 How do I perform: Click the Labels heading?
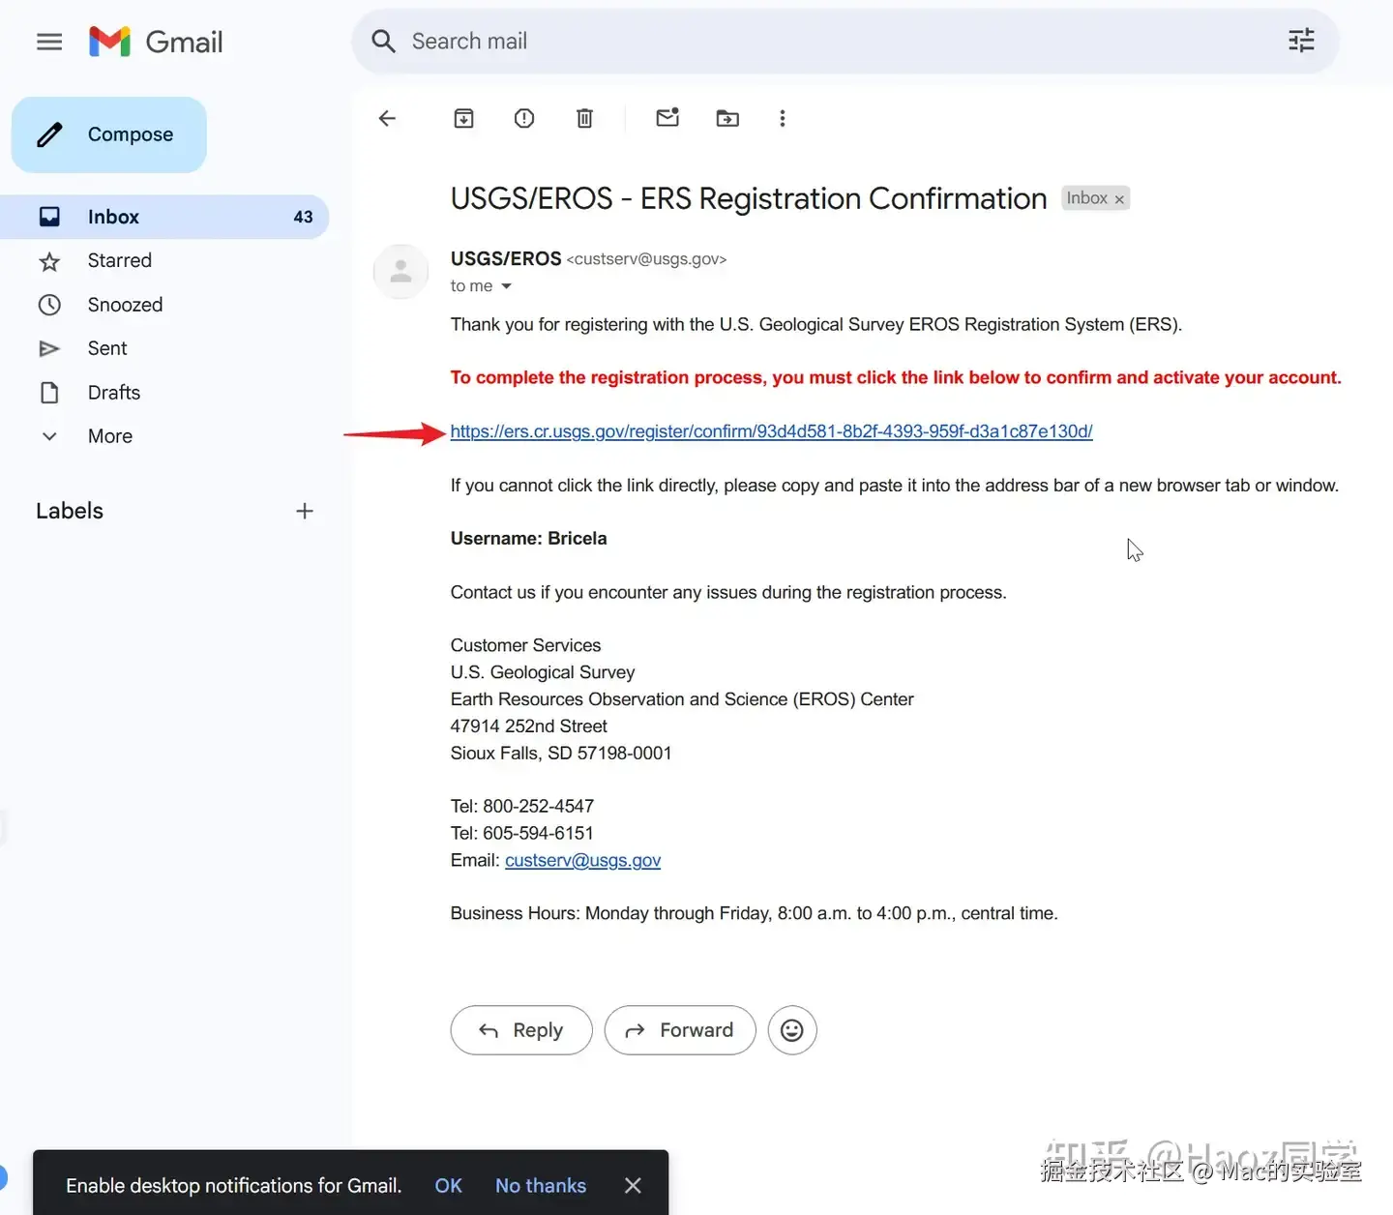[70, 511]
